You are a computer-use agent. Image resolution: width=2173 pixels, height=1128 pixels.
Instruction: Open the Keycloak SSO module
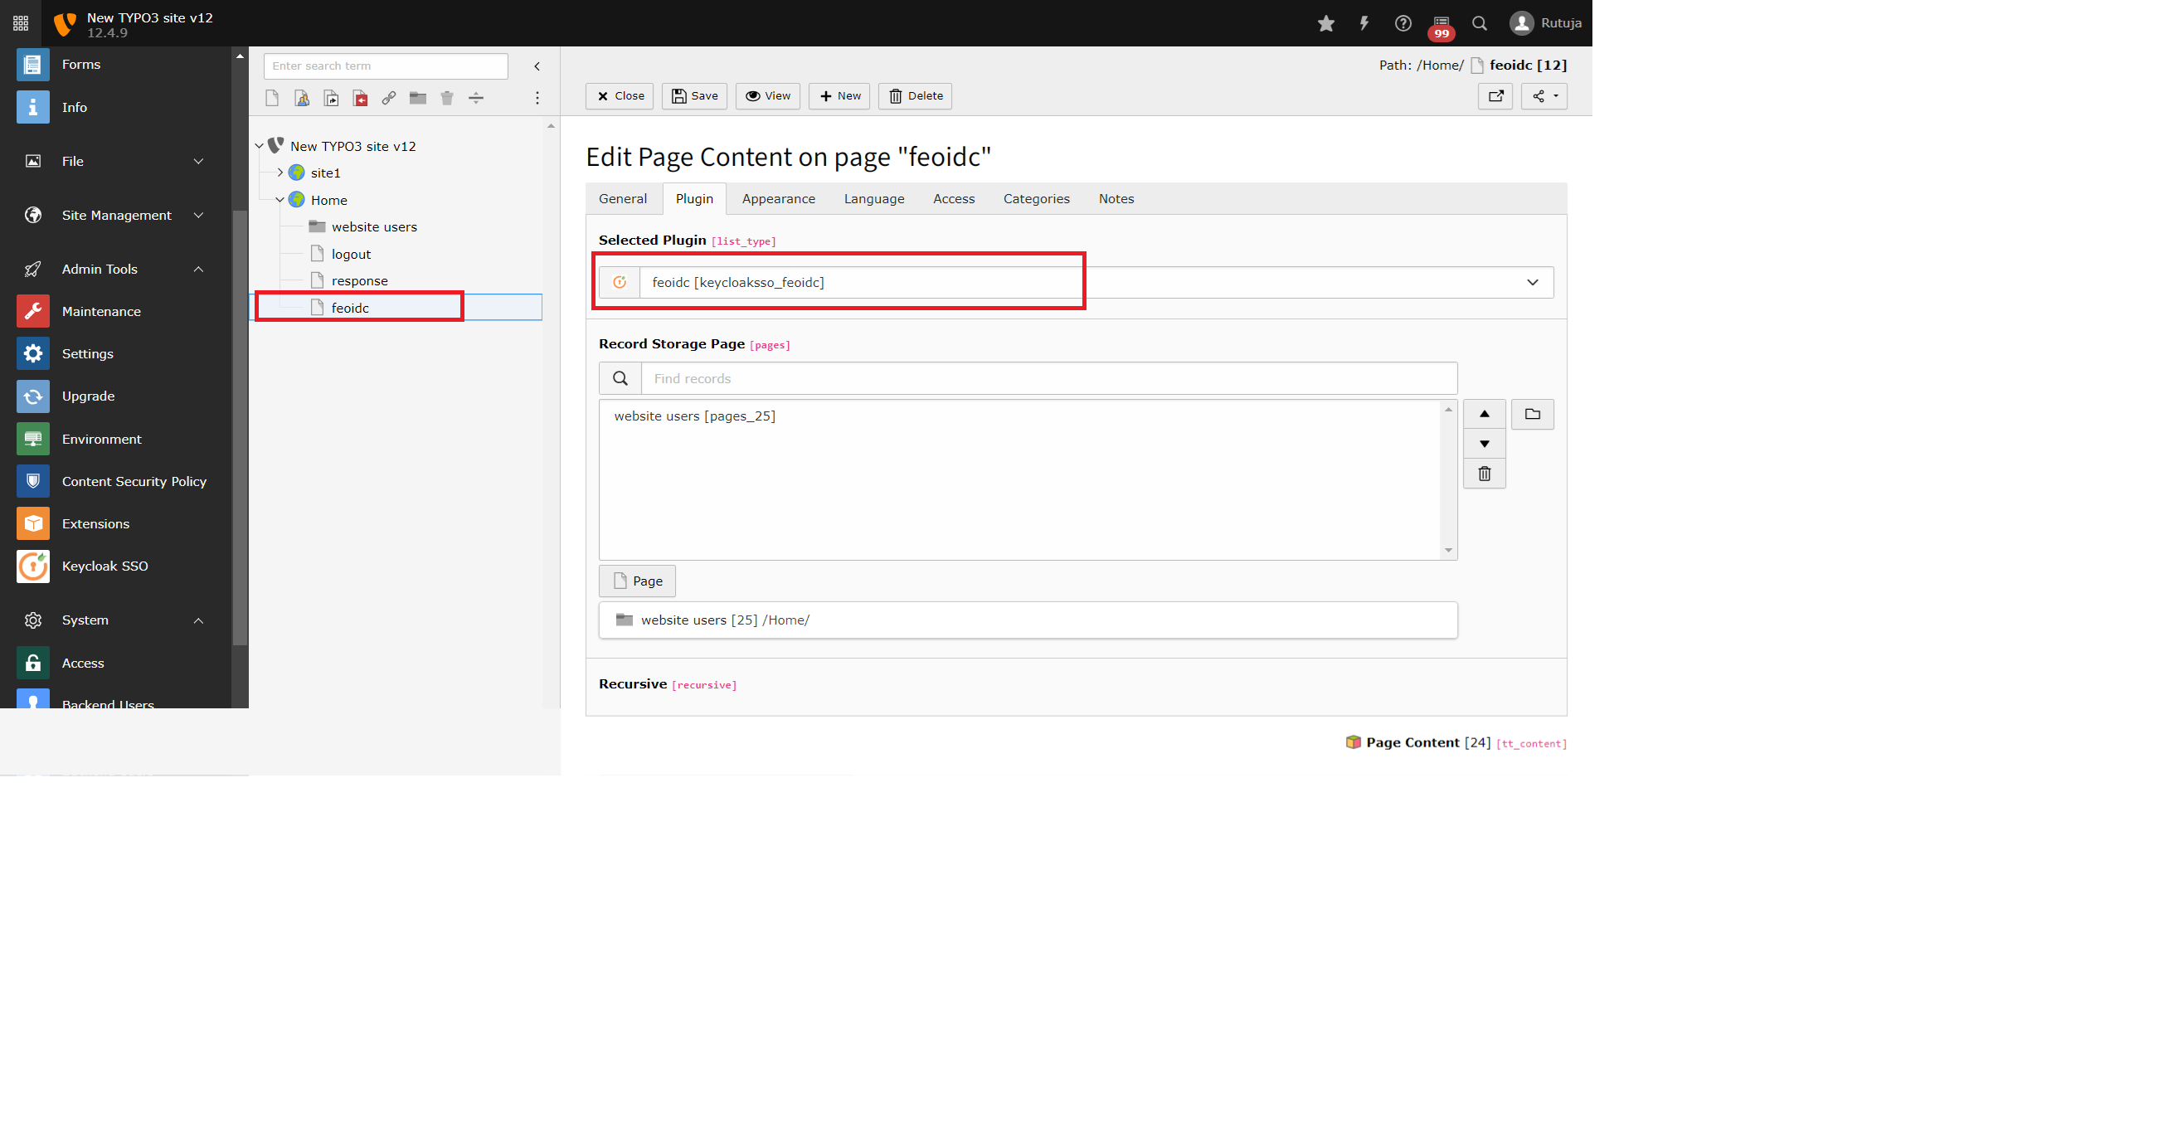click(105, 566)
